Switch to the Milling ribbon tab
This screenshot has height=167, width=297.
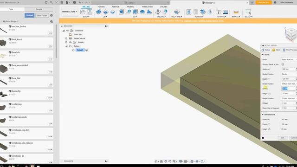coord(86,7)
